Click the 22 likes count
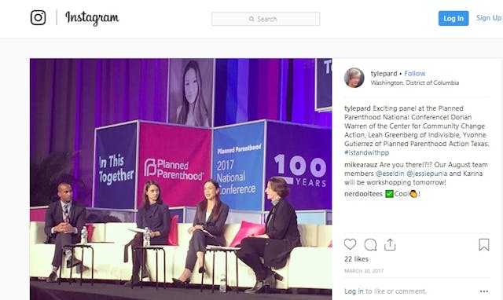The width and height of the screenshot is (503, 300). pos(356,259)
